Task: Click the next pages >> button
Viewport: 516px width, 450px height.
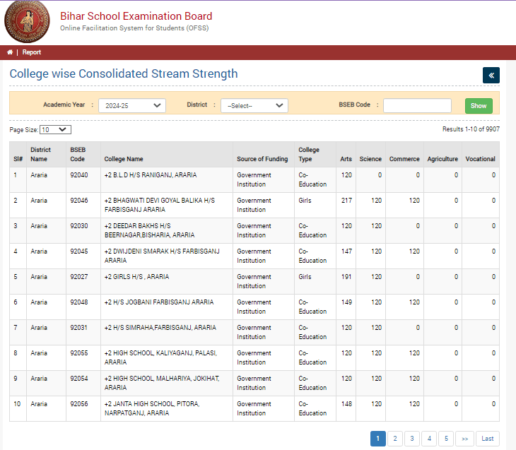Action: point(464,439)
